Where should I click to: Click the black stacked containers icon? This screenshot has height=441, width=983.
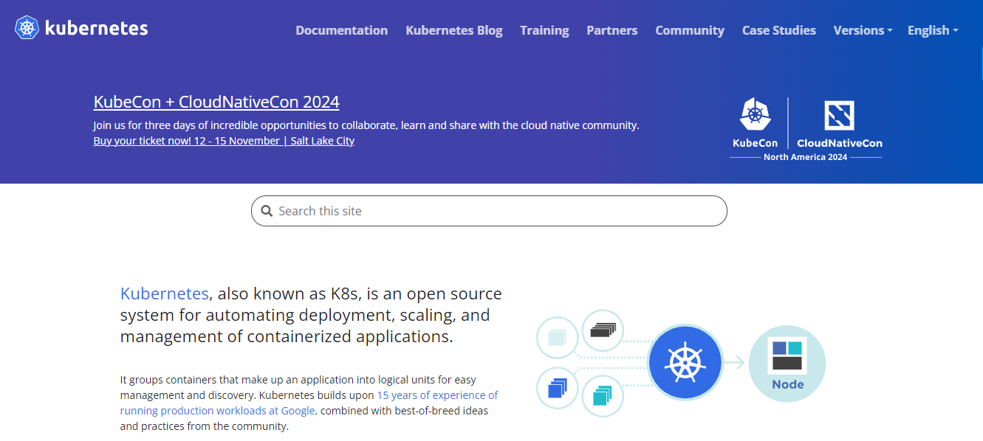603,330
